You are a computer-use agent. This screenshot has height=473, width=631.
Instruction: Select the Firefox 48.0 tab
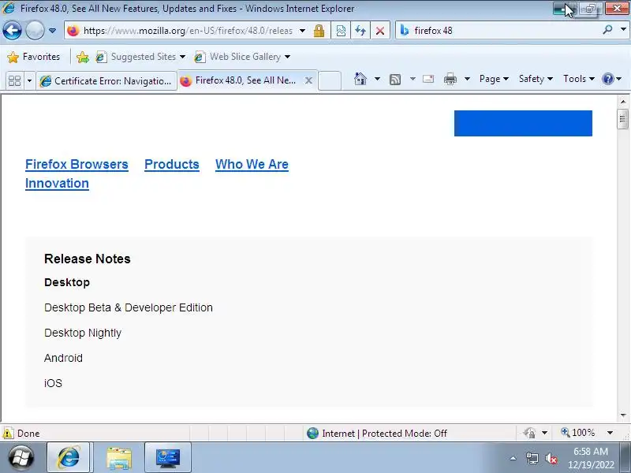coord(241,80)
